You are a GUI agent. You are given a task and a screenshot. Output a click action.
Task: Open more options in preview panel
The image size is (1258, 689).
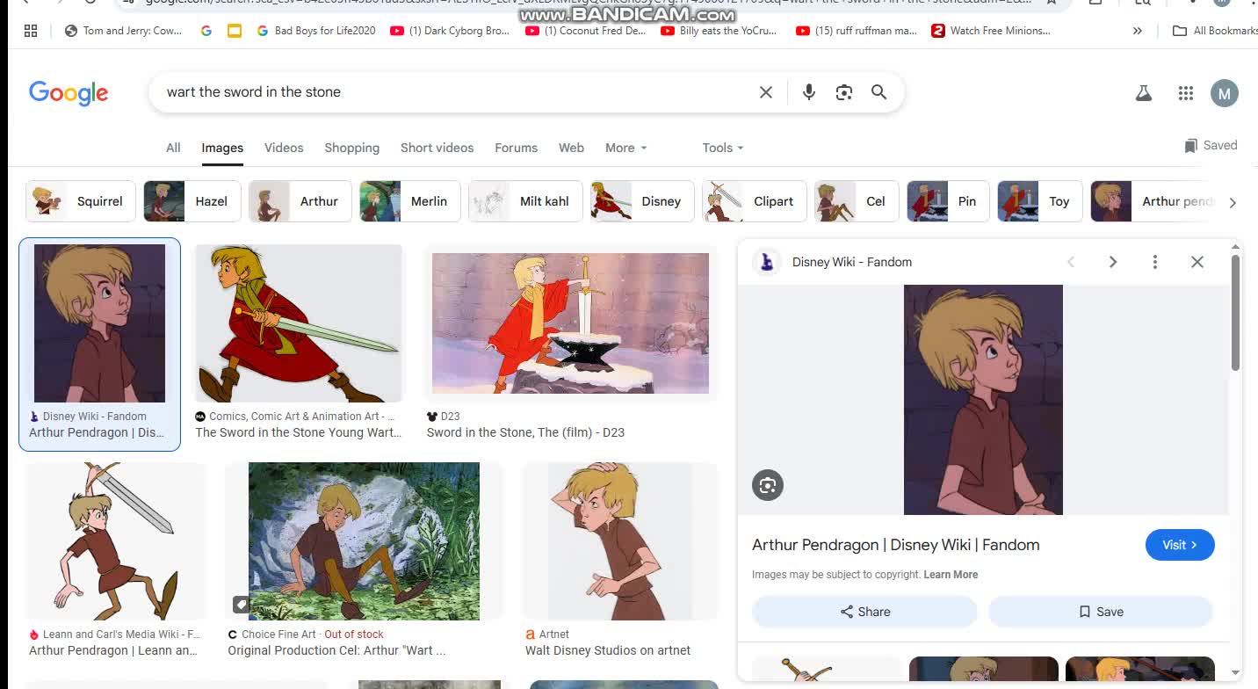(x=1155, y=262)
